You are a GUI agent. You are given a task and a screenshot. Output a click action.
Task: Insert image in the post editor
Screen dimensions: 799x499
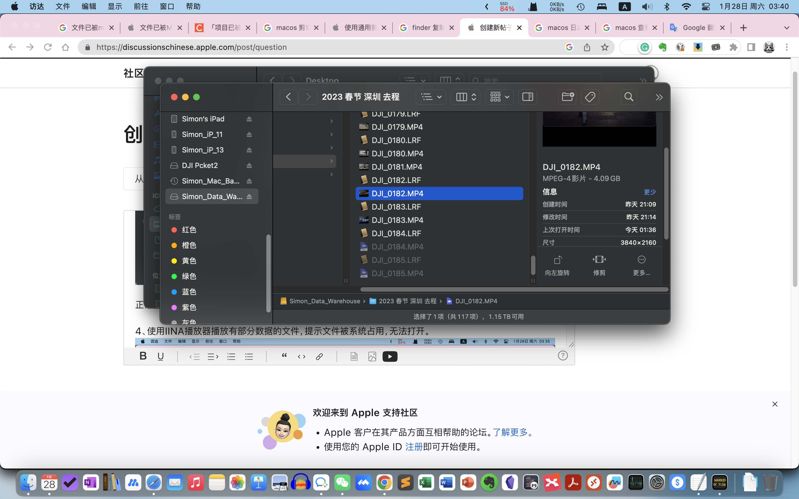(x=372, y=357)
